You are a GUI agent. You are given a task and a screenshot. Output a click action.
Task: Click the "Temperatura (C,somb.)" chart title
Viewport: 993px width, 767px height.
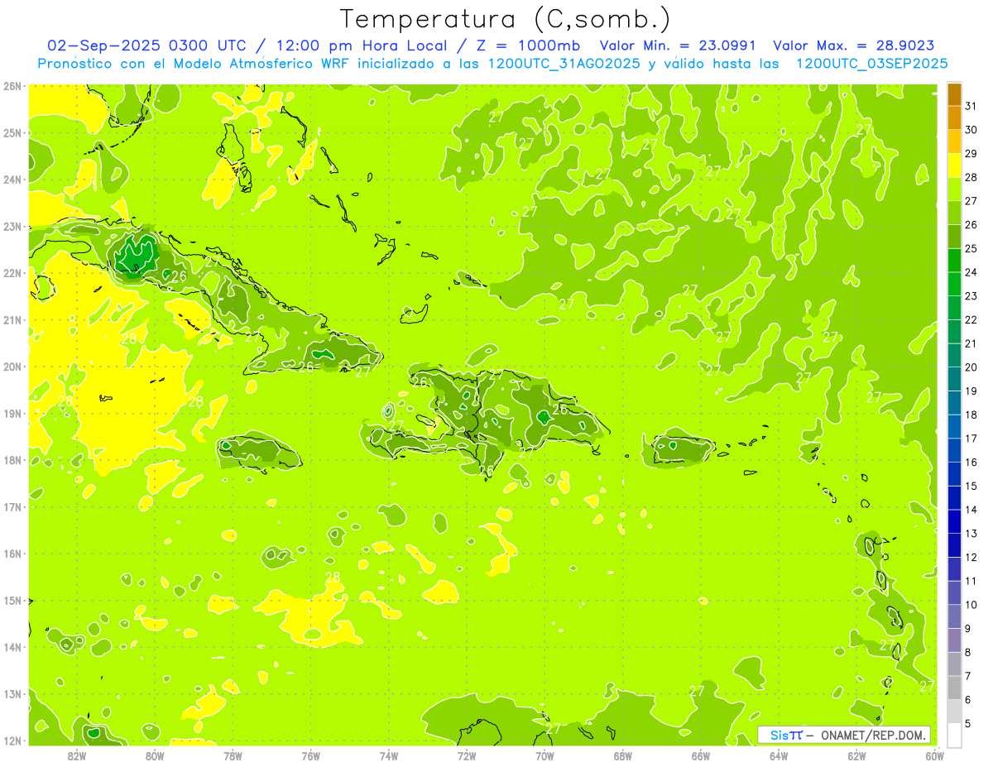coord(505,20)
